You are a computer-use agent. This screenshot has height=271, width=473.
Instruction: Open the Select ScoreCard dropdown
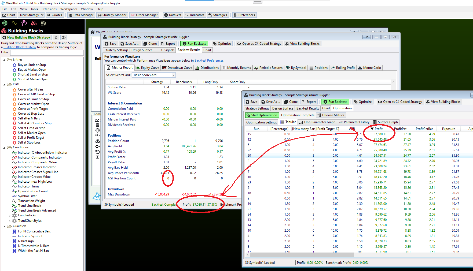154,75
